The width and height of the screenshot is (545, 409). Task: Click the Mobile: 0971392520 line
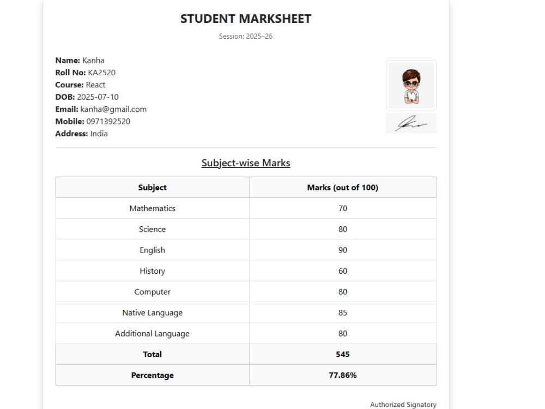(x=93, y=122)
